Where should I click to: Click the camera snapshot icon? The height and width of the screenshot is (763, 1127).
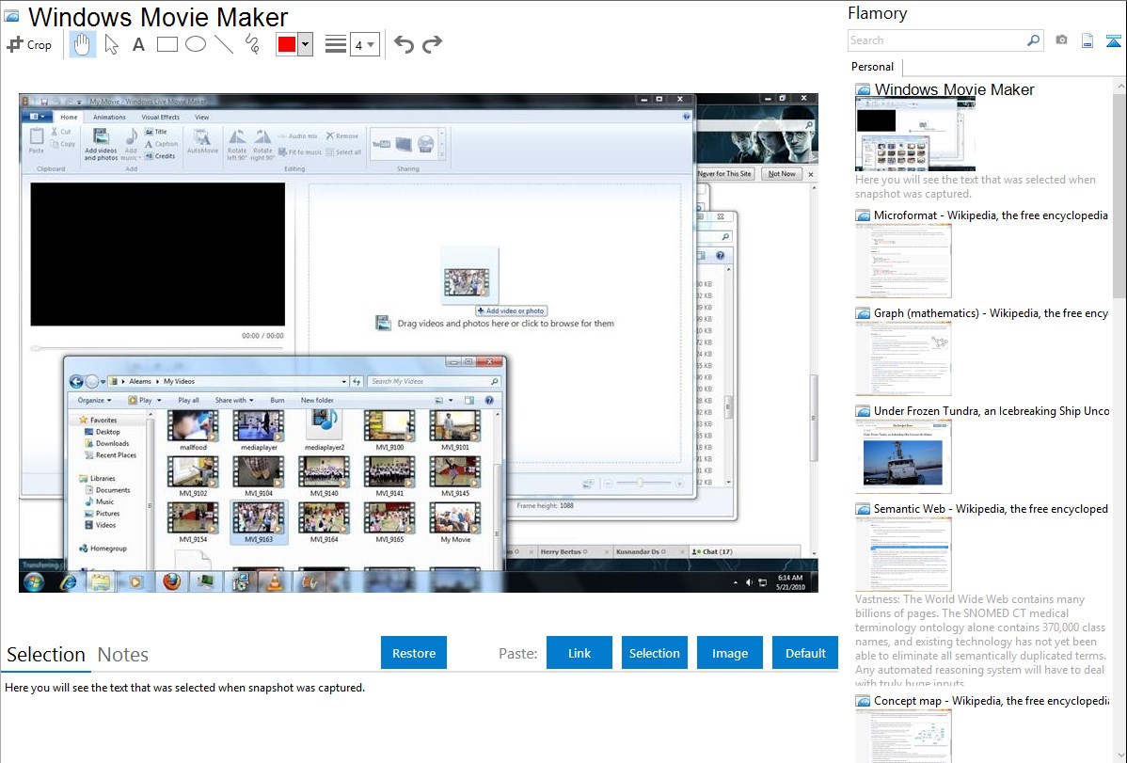(1061, 40)
